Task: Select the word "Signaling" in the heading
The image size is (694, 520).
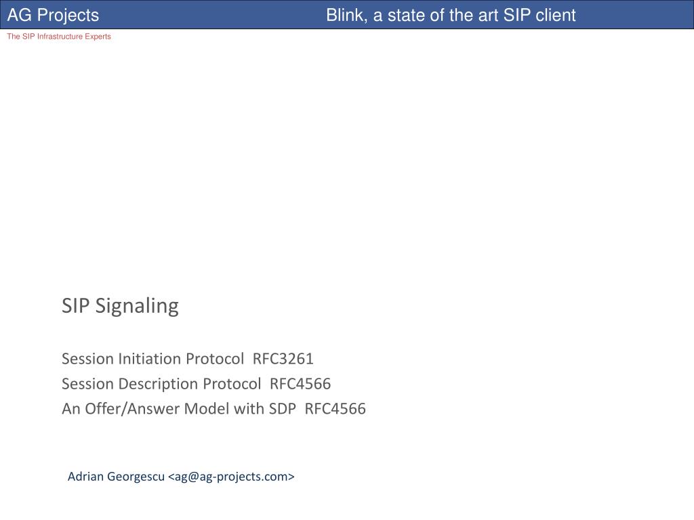Action: 137,306
